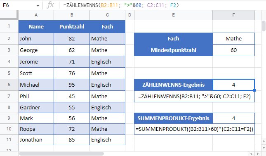Image resolution: width=266 pixels, height=156 pixels.
Task: Click Scott's score 76
Action: 72,73
